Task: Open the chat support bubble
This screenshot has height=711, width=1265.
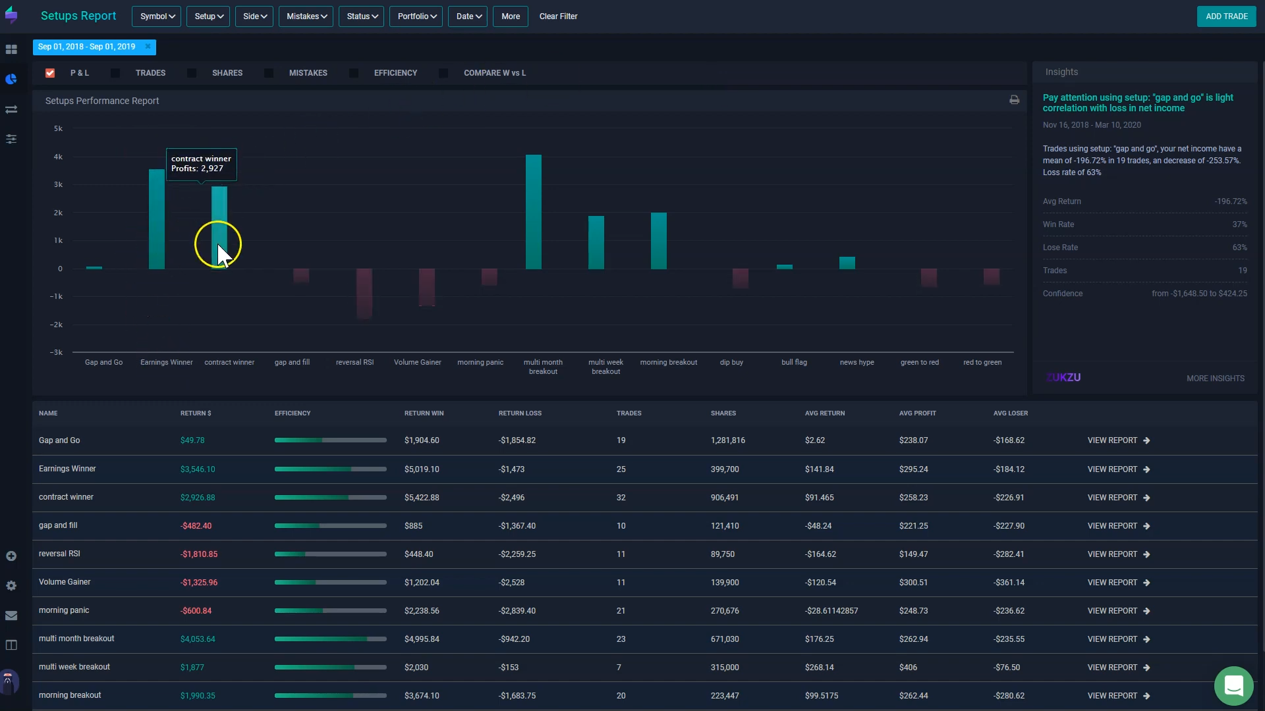Action: coord(1233,685)
